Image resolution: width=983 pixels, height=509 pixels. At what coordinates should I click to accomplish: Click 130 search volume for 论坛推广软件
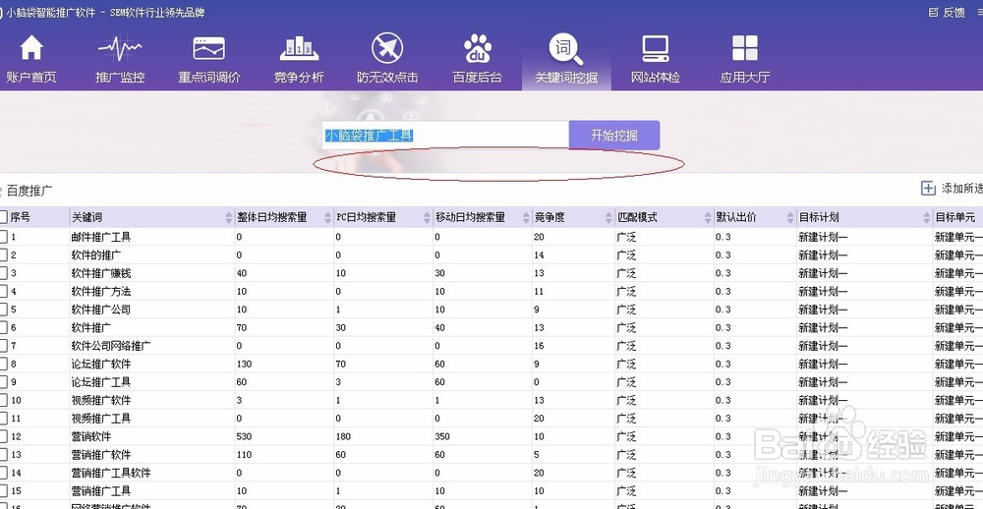point(245,365)
